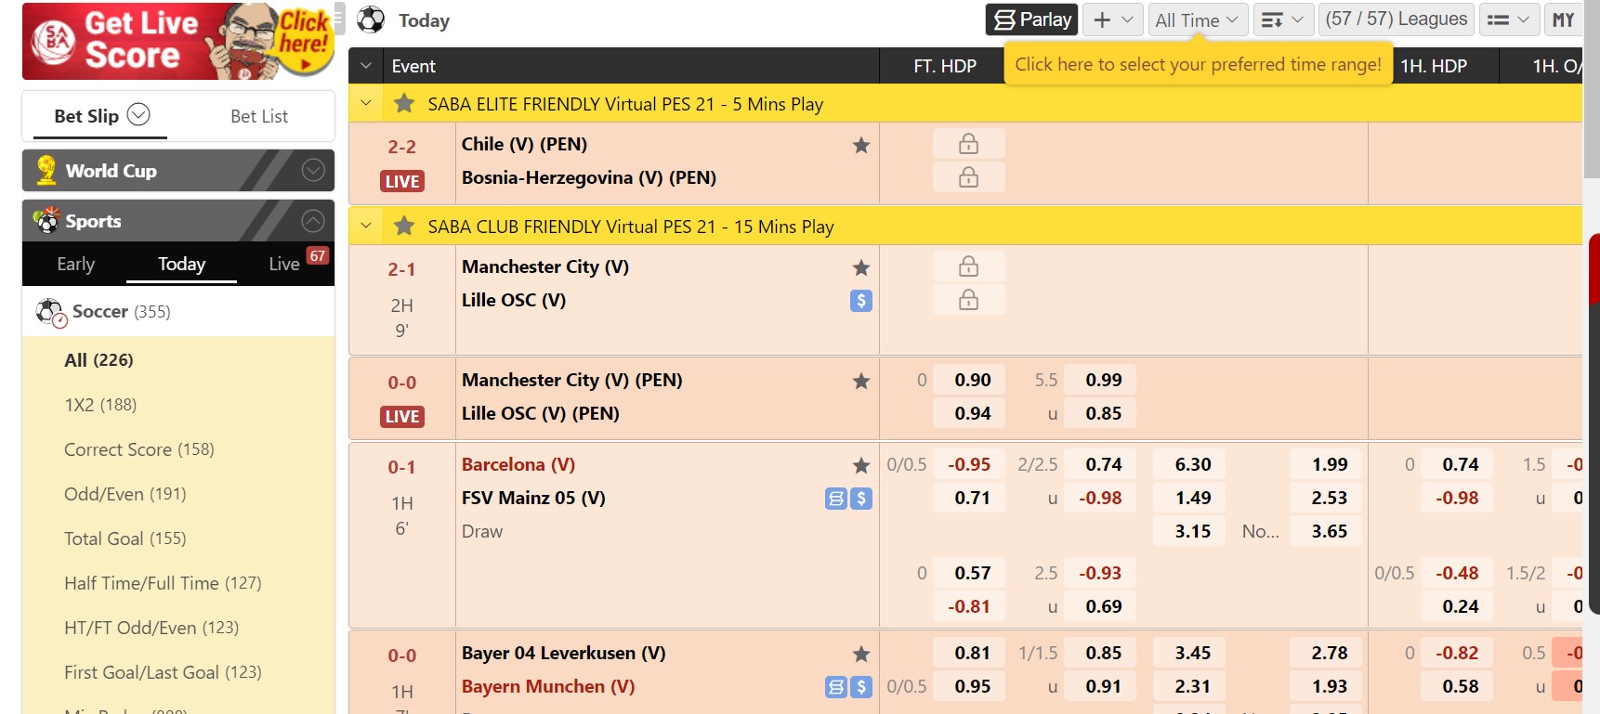Click locked odds for Bosnia-Herzegovina (V) (PEN)

tap(968, 177)
